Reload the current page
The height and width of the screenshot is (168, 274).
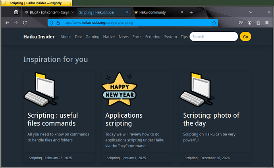pyautogui.click(x=25, y=23)
